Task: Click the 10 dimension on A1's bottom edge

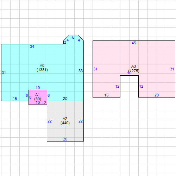Action: [x=38, y=102]
